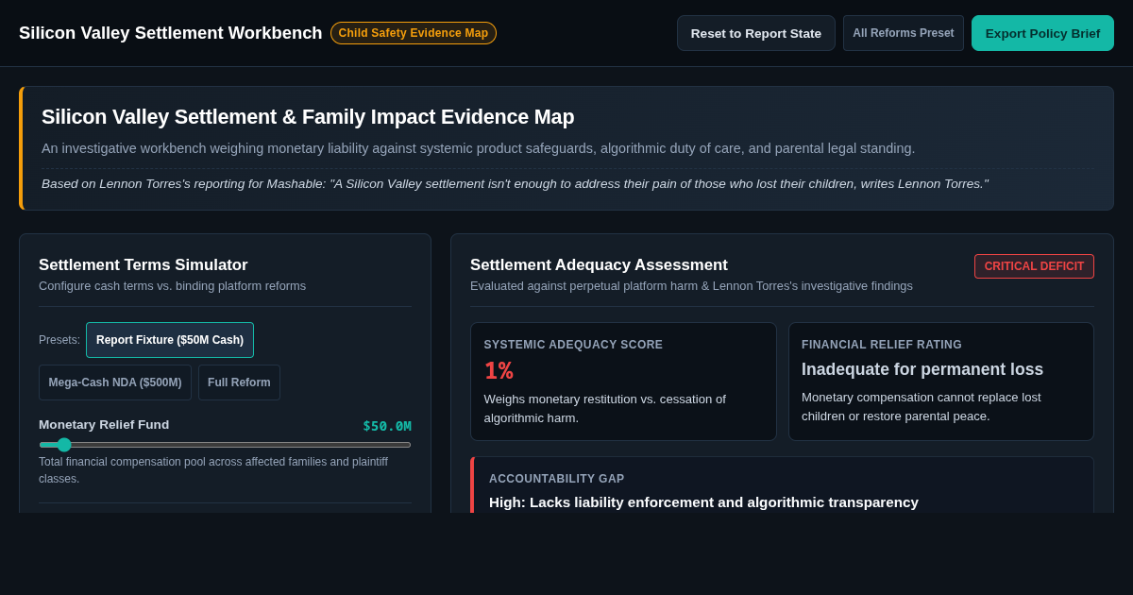Viewport: 1133px width, 595px height.
Task: Click FINANCIAL RELIEF RATING label
Action: (882, 345)
